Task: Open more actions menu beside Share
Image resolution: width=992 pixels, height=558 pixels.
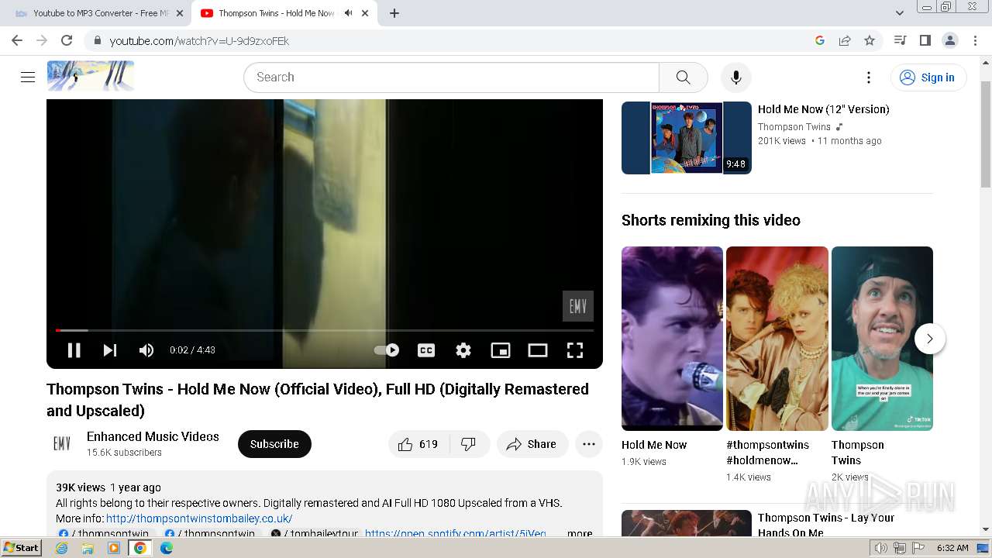Action: 589,444
